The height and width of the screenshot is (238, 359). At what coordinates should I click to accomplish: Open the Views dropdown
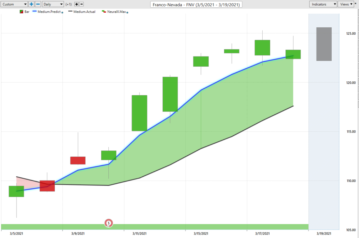click(x=346, y=4)
